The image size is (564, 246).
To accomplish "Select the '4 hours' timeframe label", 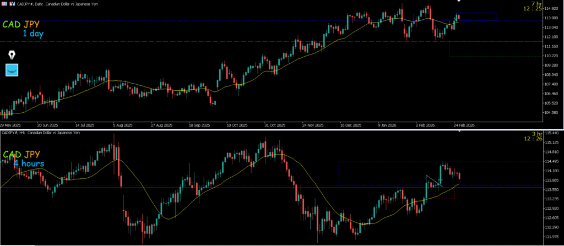I will click(29, 163).
